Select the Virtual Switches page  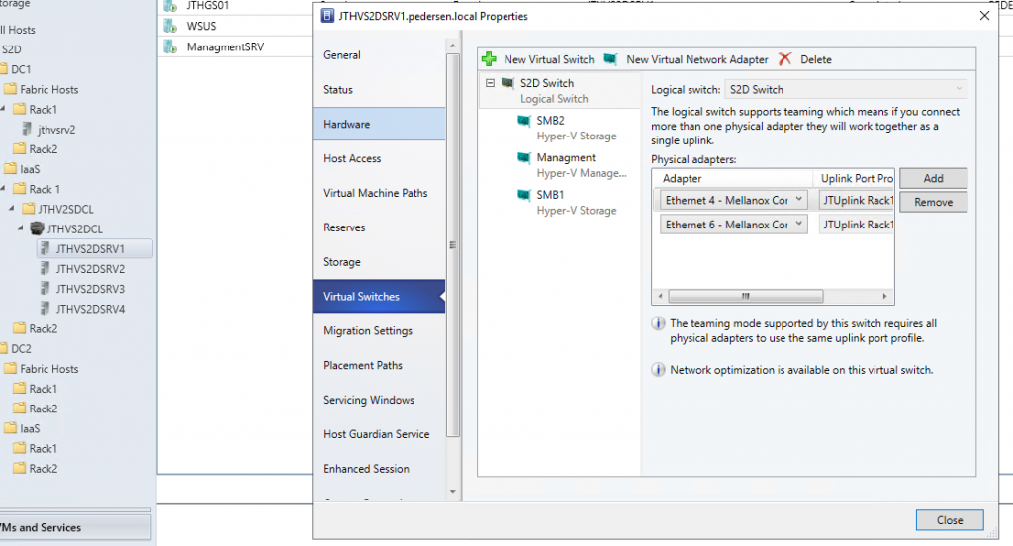click(x=379, y=296)
